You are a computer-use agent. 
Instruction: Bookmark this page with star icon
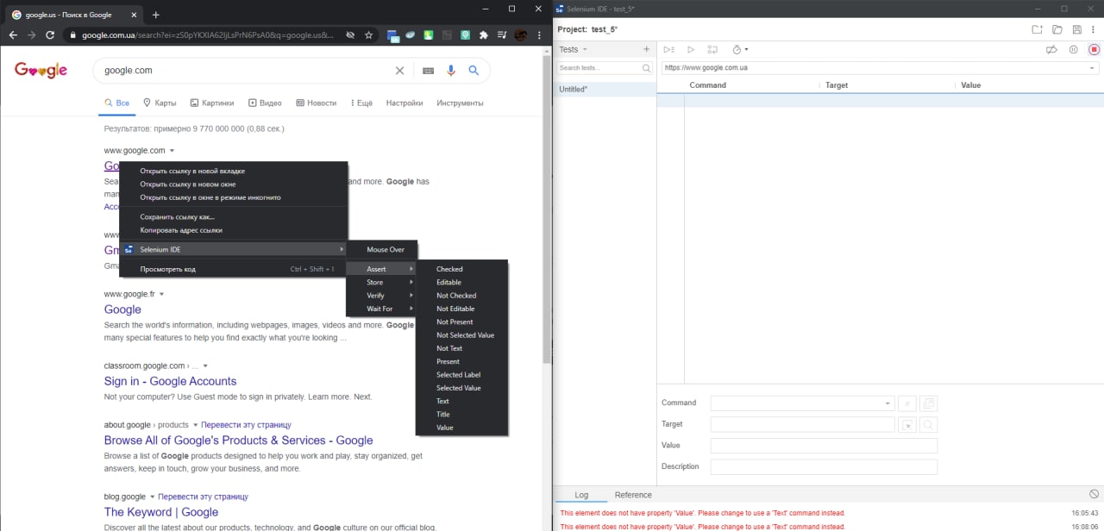[x=369, y=35]
